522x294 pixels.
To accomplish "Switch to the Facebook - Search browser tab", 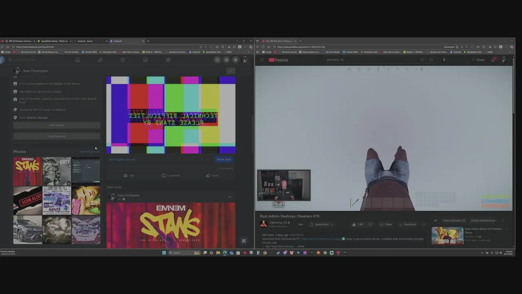I will pyautogui.click(x=91, y=41).
